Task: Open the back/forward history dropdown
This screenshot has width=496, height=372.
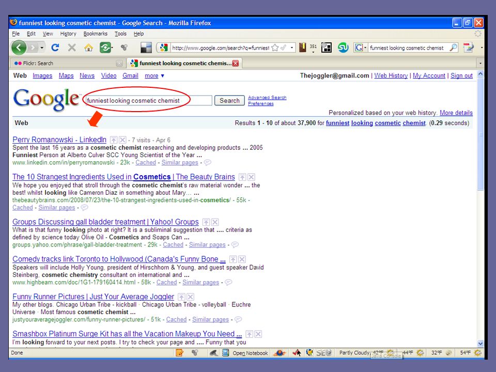Action: [42, 48]
